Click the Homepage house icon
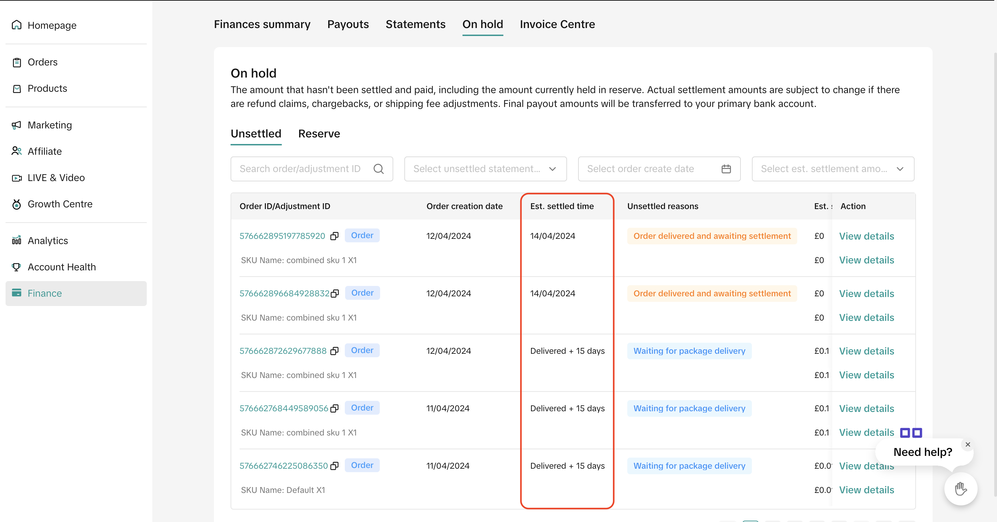 point(16,25)
